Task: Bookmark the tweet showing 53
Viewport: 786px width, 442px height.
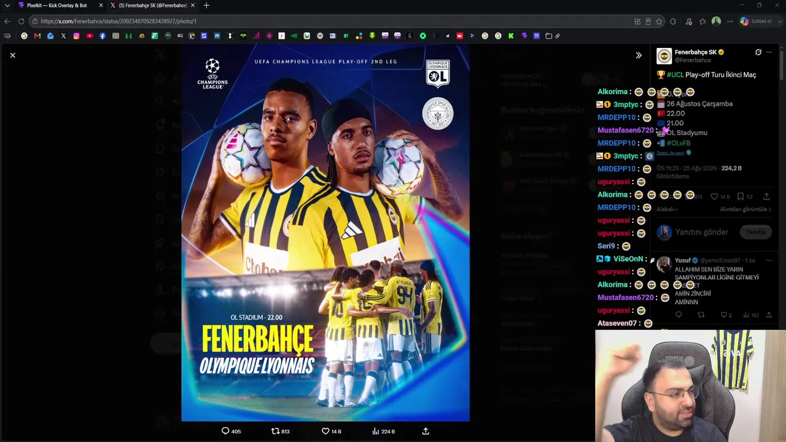Action: tap(744, 196)
